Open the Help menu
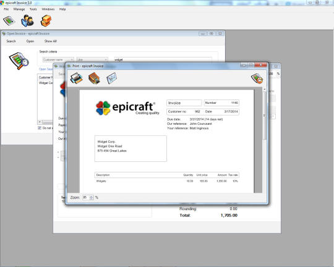 pos(62,9)
